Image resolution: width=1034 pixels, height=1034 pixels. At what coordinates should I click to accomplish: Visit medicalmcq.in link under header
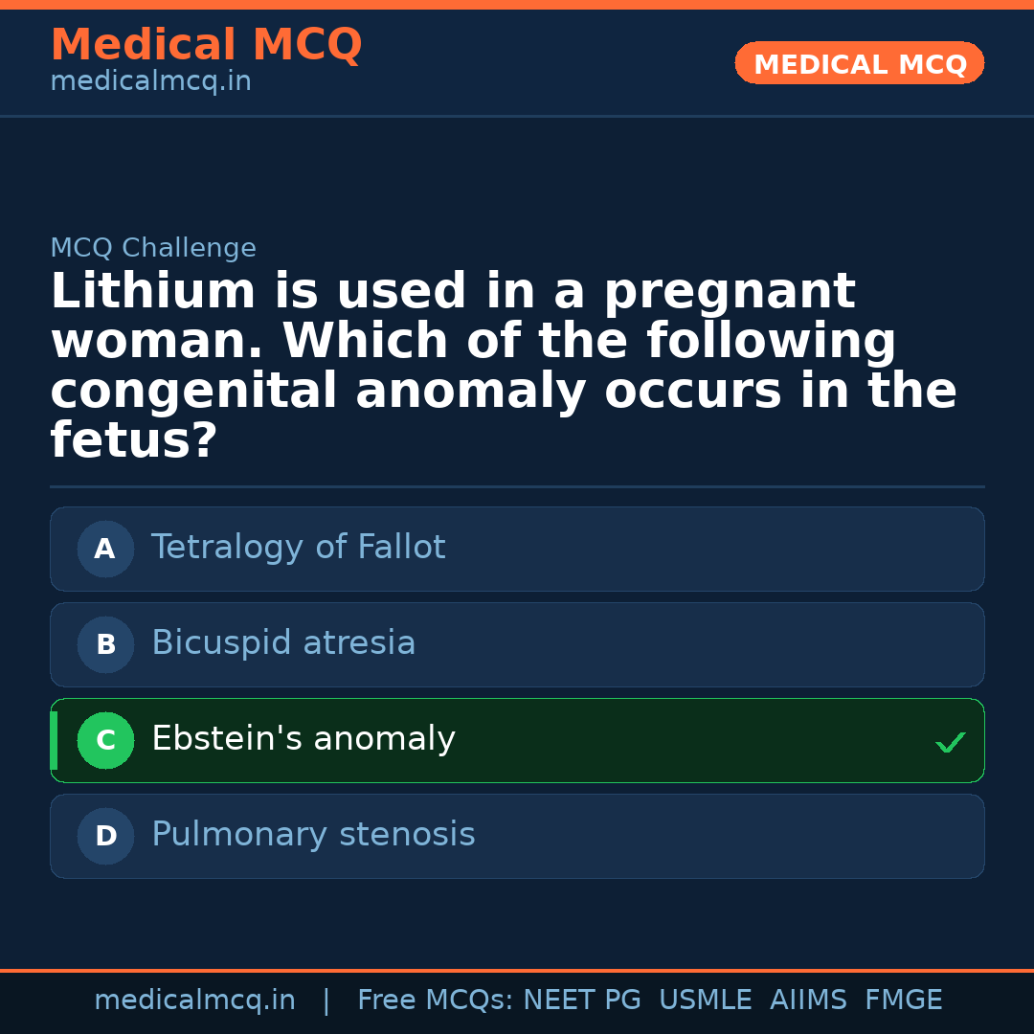click(x=150, y=82)
